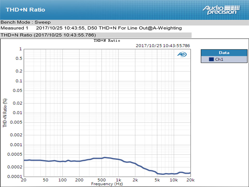This screenshot has width=249, height=187.
Task: Click the THD+N Ratio graph title
Action: pos(107,41)
